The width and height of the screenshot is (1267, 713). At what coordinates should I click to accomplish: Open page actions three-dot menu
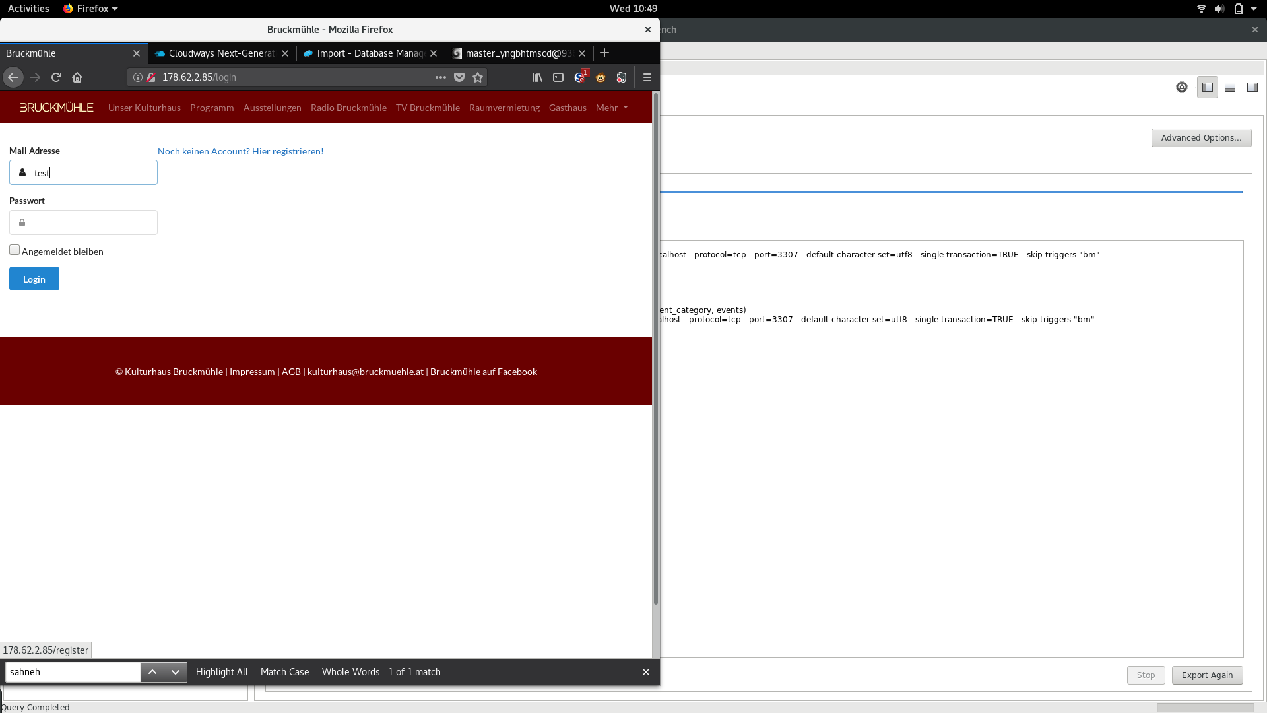pos(440,77)
